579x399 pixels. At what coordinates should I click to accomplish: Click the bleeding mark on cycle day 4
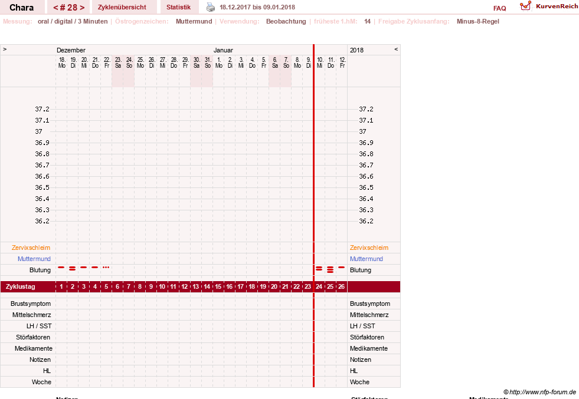95,267
